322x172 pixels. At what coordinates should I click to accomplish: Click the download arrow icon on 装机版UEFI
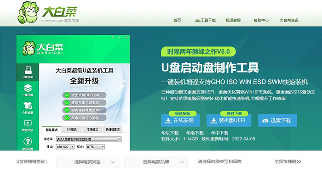(x=213, y=120)
